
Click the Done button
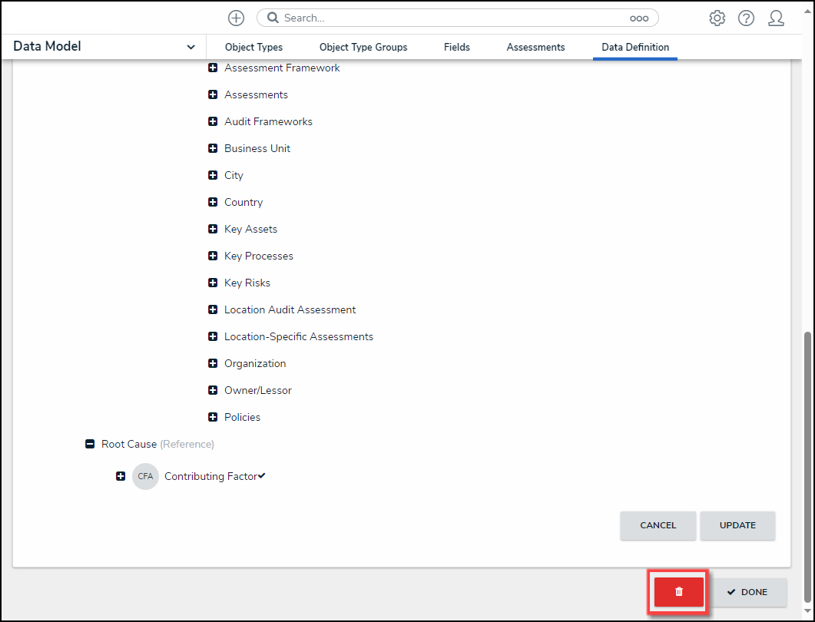point(748,592)
